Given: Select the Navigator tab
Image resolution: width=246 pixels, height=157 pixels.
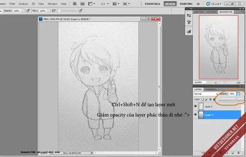Looking at the screenshot, I should (226, 12).
